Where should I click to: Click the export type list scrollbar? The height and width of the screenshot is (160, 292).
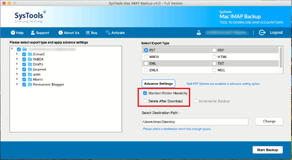click(281, 58)
